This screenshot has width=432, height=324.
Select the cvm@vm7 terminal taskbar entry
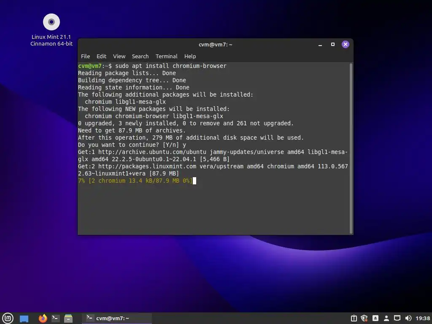coord(116,318)
